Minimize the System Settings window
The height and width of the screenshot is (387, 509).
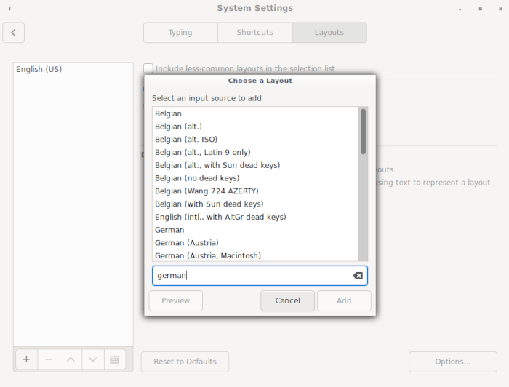click(460, 9)
